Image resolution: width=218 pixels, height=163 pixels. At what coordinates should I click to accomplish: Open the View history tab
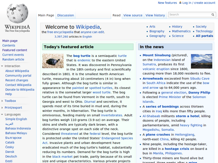155,15
